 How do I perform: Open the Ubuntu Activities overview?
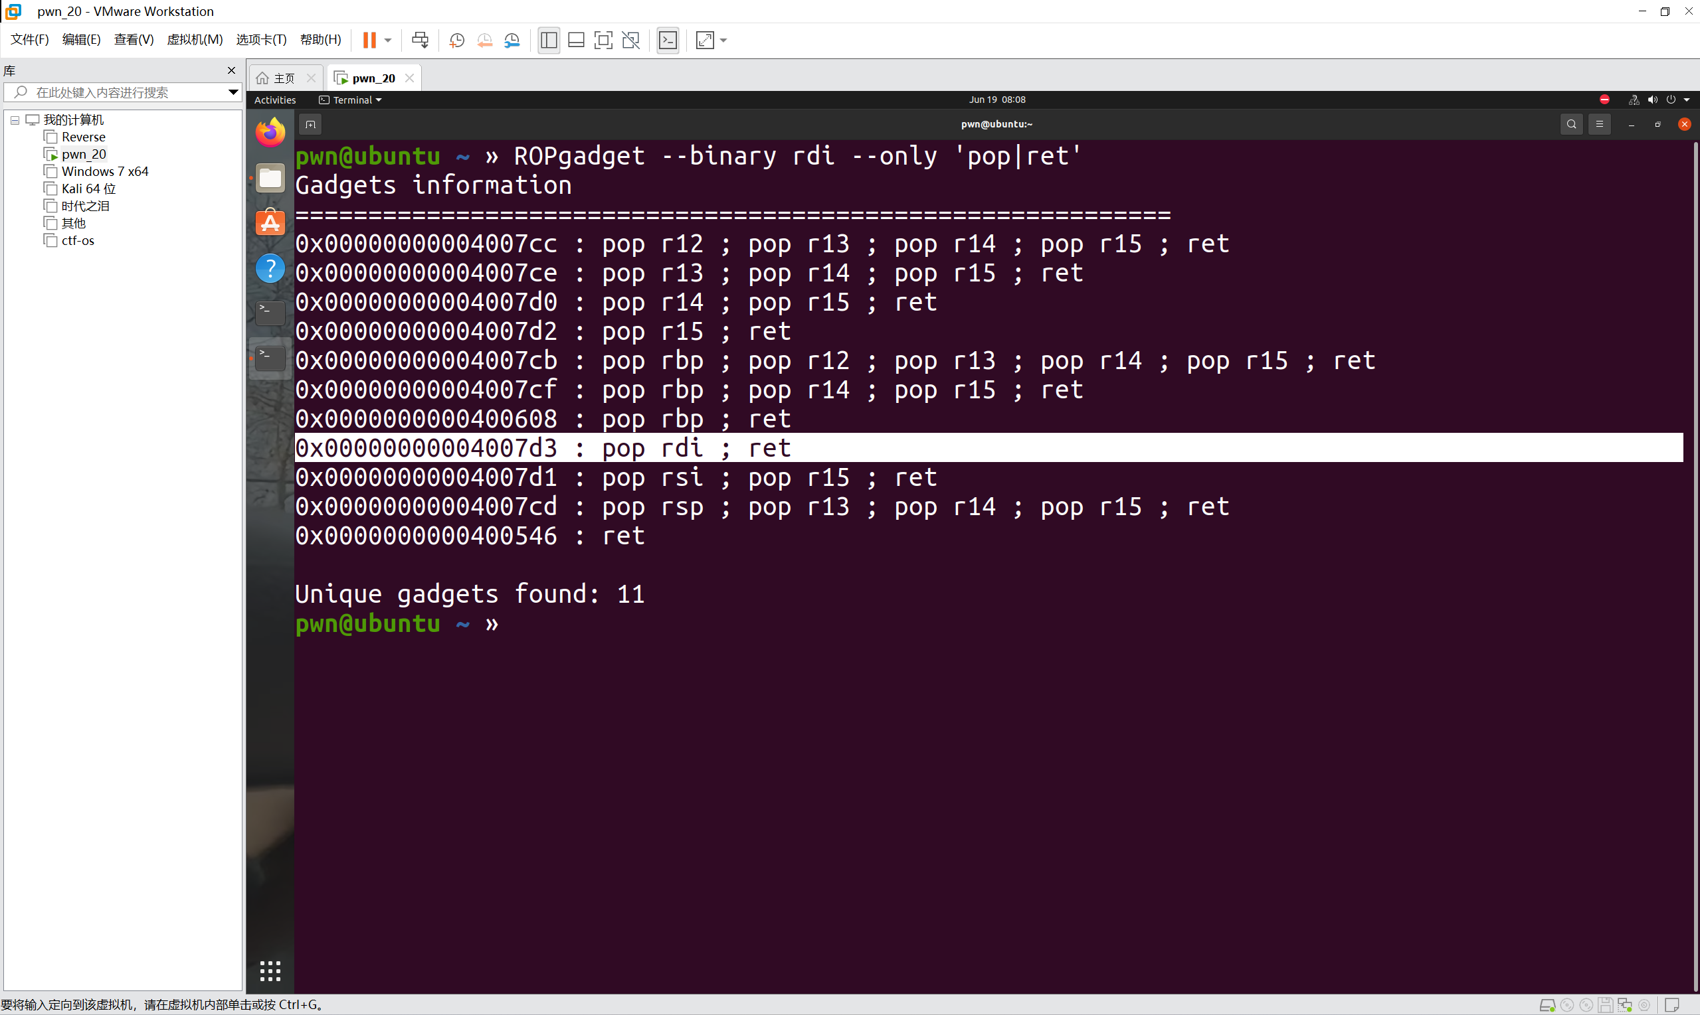point(275,100)
